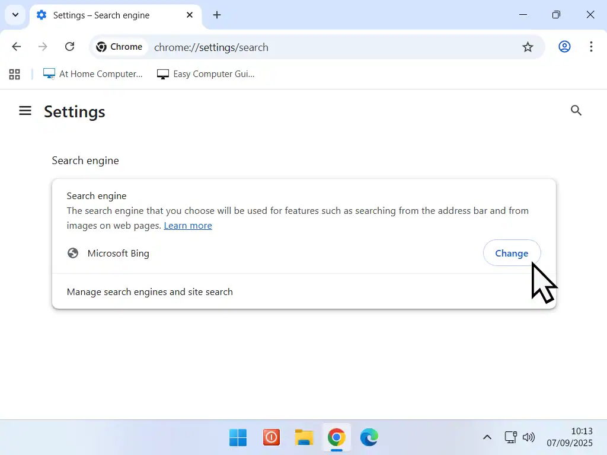The height and width of the screenshot is (455, 607).
Task: Select the Settings – Search engine tab
Action: pyautogui.click(x=107, y=15)
